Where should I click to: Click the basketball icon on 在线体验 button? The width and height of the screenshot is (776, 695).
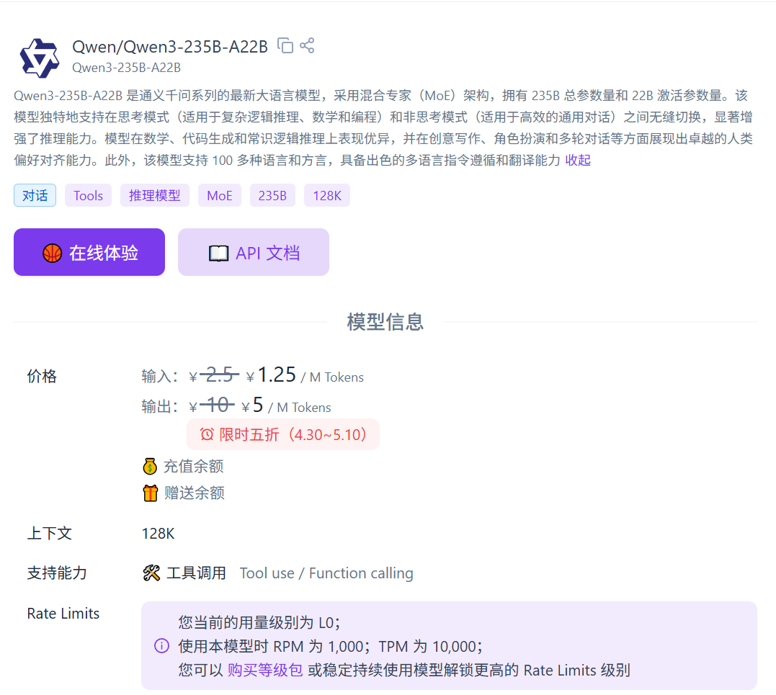click(52, 252)
